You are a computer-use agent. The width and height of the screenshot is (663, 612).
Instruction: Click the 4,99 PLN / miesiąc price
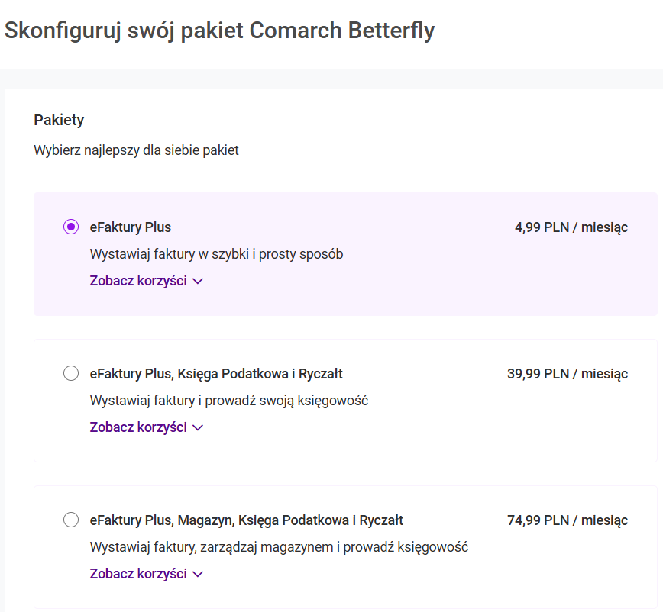tap(571, 227)
